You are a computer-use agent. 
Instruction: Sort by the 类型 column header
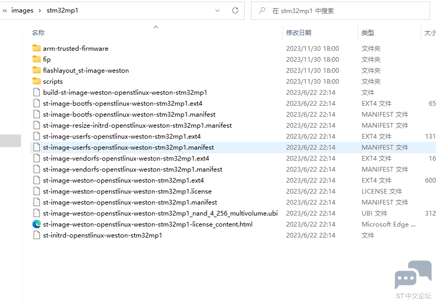[367, 33]
